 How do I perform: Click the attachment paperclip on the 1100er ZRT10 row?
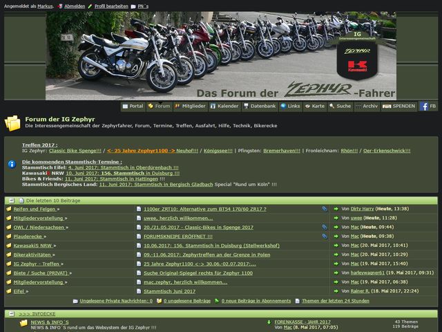pyautogui.click(x=325, y=209)
